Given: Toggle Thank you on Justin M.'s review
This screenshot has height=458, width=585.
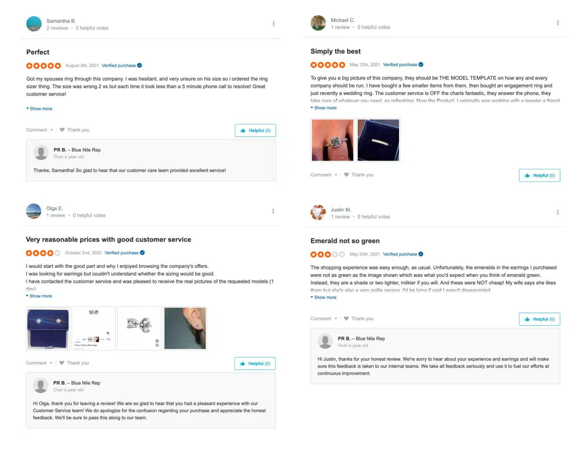Looking at the screenshot, I should [x=362, y=318].
